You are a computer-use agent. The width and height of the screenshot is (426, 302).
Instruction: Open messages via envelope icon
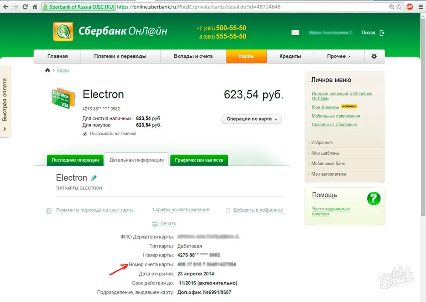click(295, 33)
